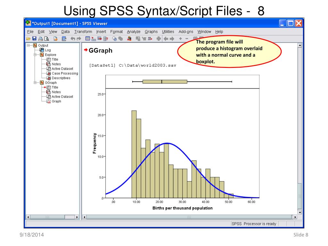Open the Insert menu
This screenshot has height=246, width=328.
[x=101, y=32]
